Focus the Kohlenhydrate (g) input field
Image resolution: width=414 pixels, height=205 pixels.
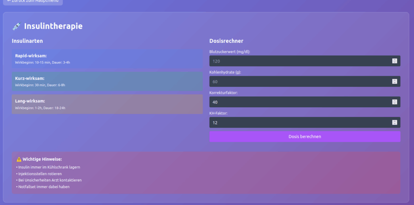click(299, 82)
